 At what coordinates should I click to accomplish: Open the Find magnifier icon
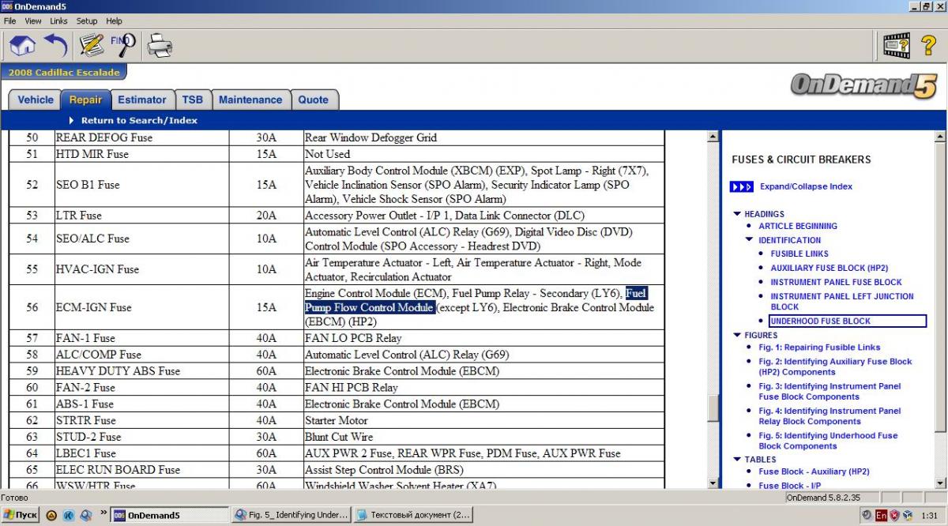(123, 46)
